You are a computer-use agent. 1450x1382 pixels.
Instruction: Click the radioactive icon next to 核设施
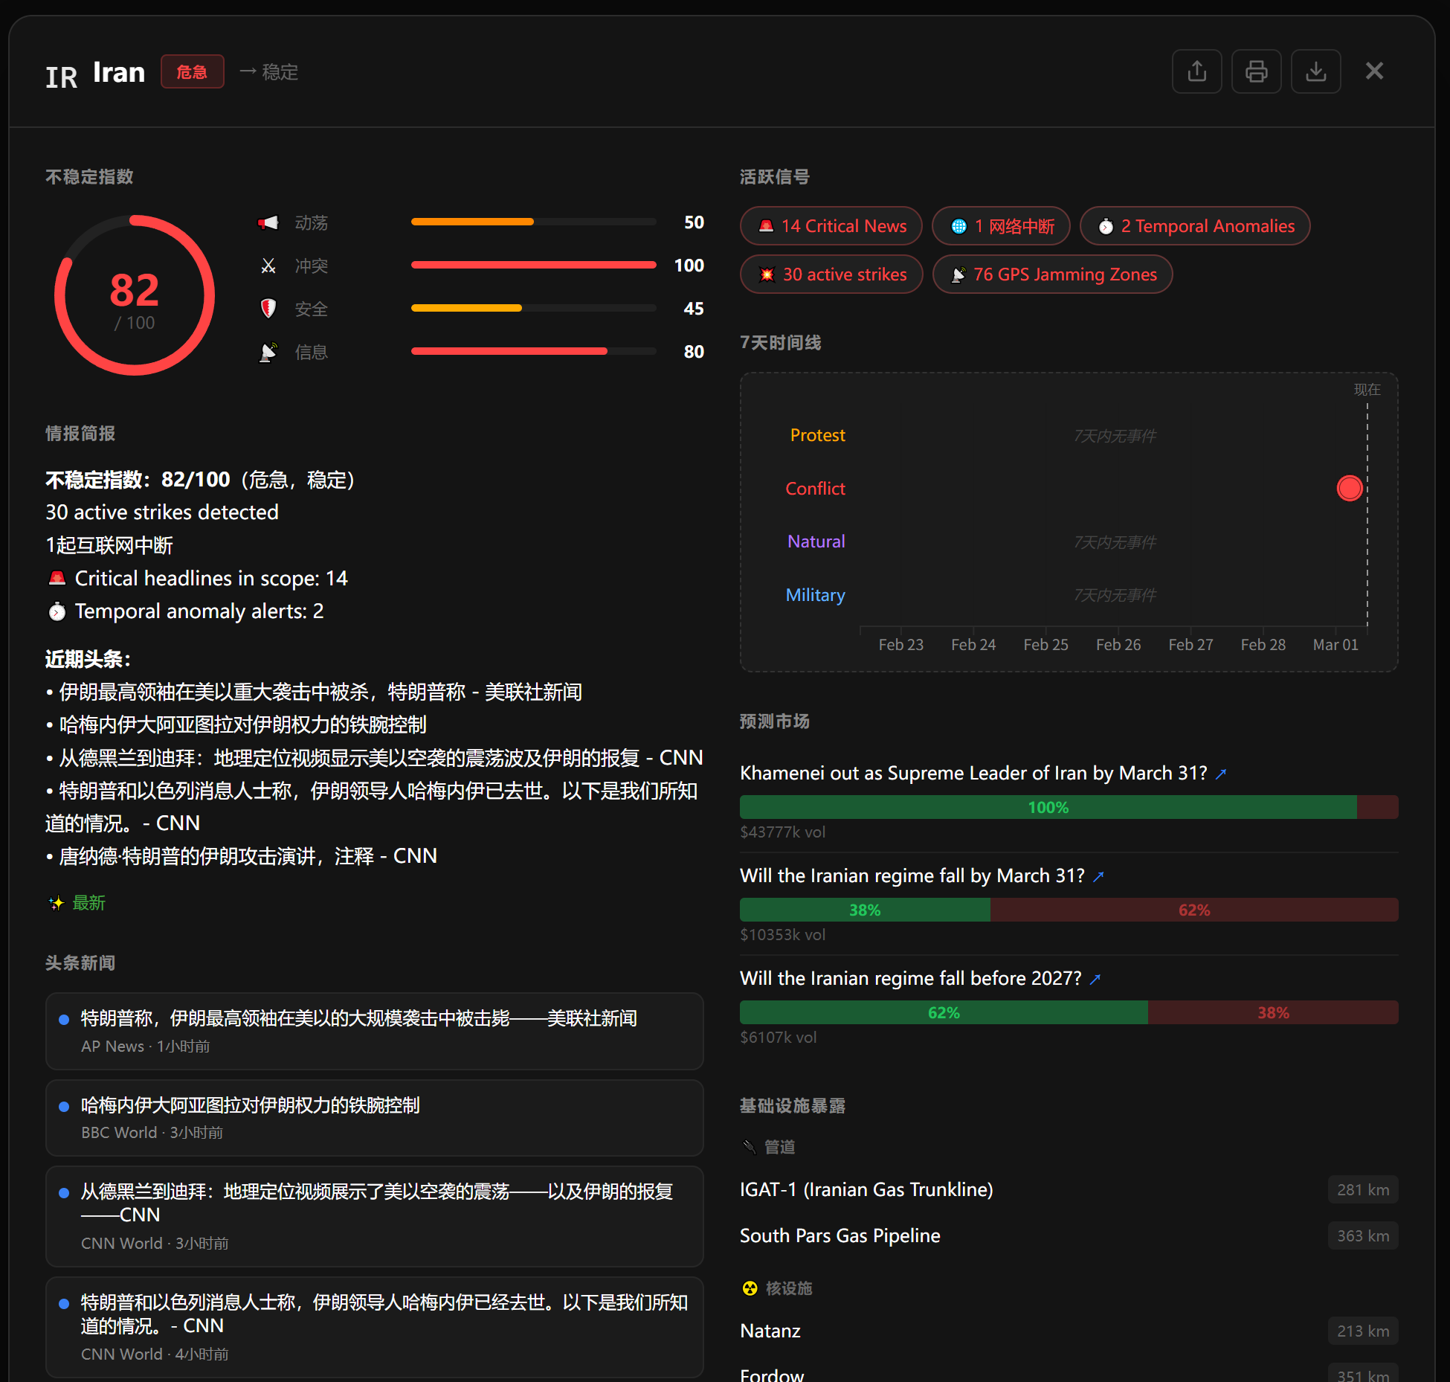click(x=749, y=1288)
